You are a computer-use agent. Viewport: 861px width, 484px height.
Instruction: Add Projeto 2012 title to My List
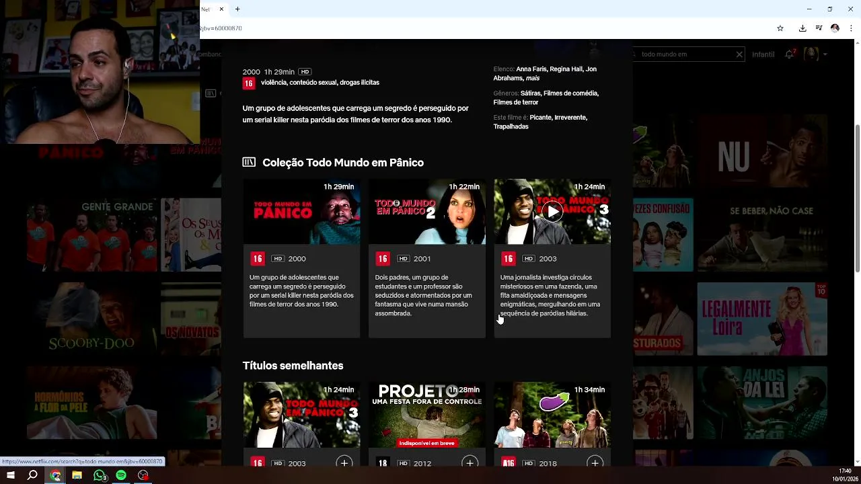470,462
